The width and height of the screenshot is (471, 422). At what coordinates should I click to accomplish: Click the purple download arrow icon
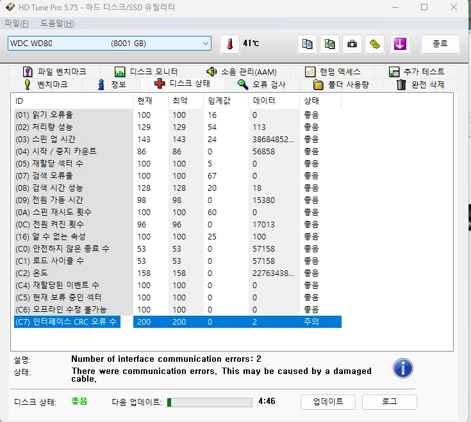pos(400,44)
